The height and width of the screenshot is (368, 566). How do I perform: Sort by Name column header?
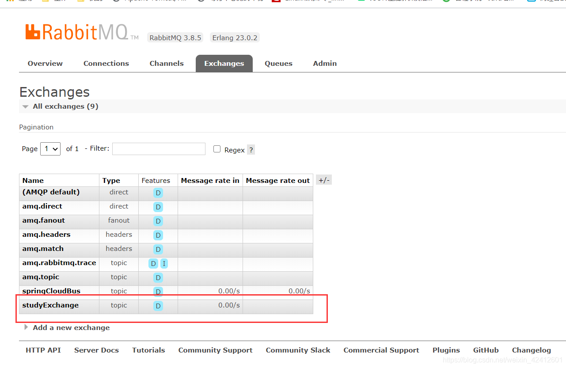33,180
